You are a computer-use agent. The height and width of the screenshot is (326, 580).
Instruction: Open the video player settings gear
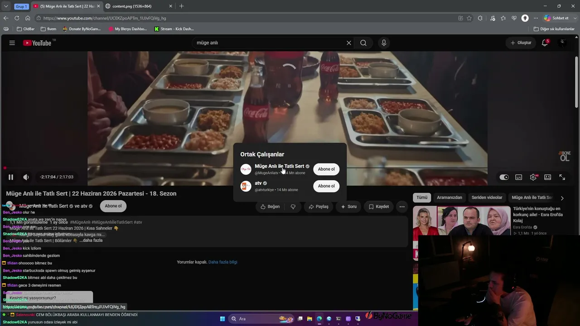click(533, 177)
